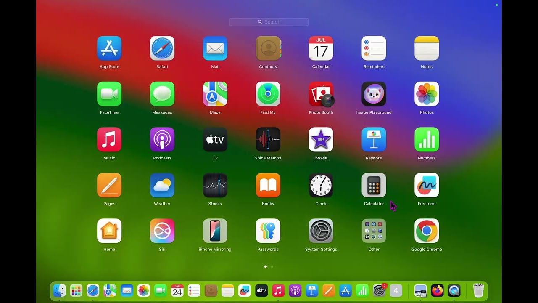Screen dimensions: 538x303
Task: Open Music from the Dock
Action: coord(278,290)
